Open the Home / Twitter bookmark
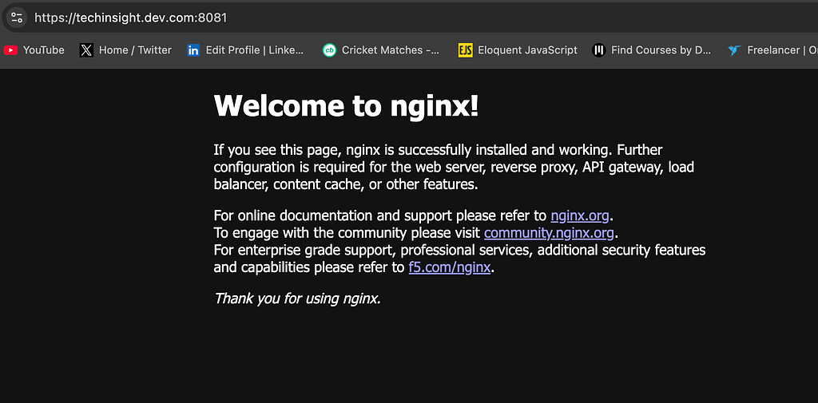Screen dimensions: 818x403 (x=125, y=50)
